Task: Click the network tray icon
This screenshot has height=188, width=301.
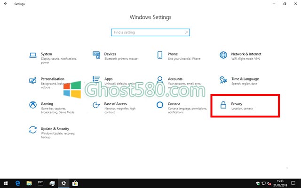Action: 263,184
